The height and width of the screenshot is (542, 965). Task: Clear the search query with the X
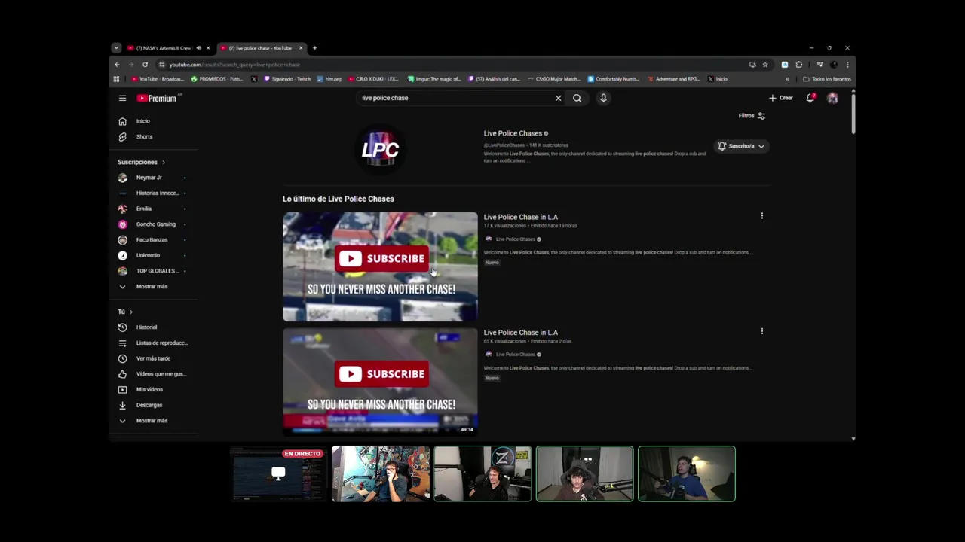[x=558, y=98]
